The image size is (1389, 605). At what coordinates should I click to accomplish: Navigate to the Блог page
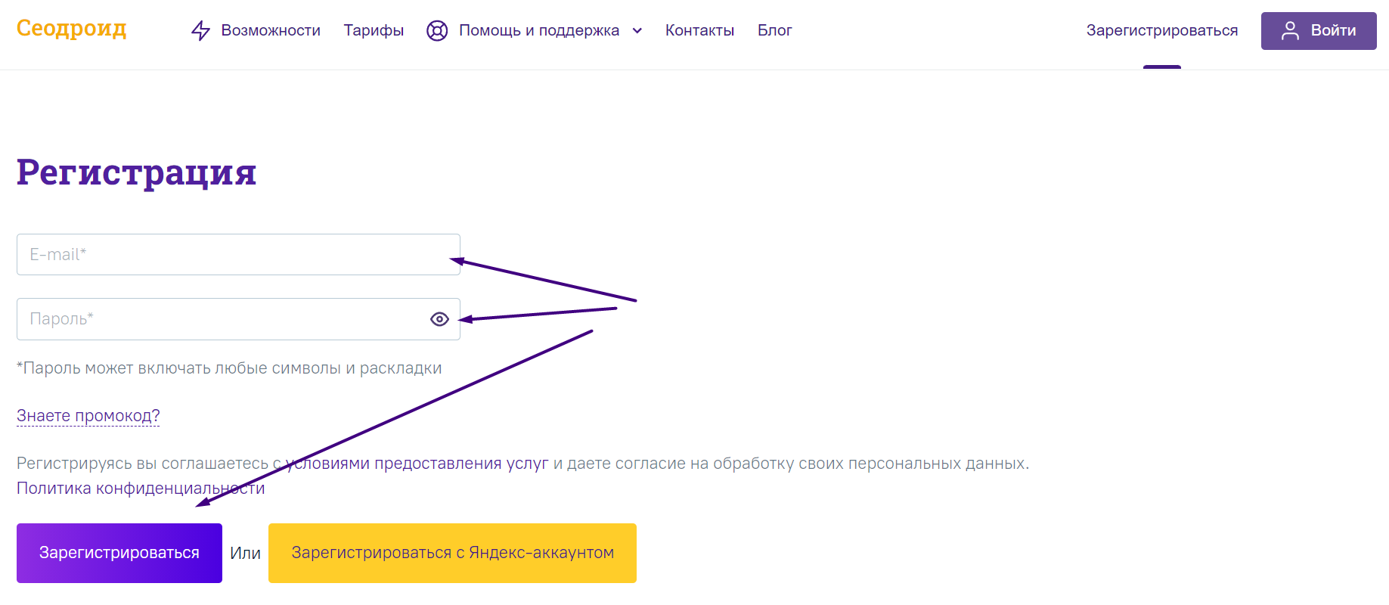pos(774,31)
